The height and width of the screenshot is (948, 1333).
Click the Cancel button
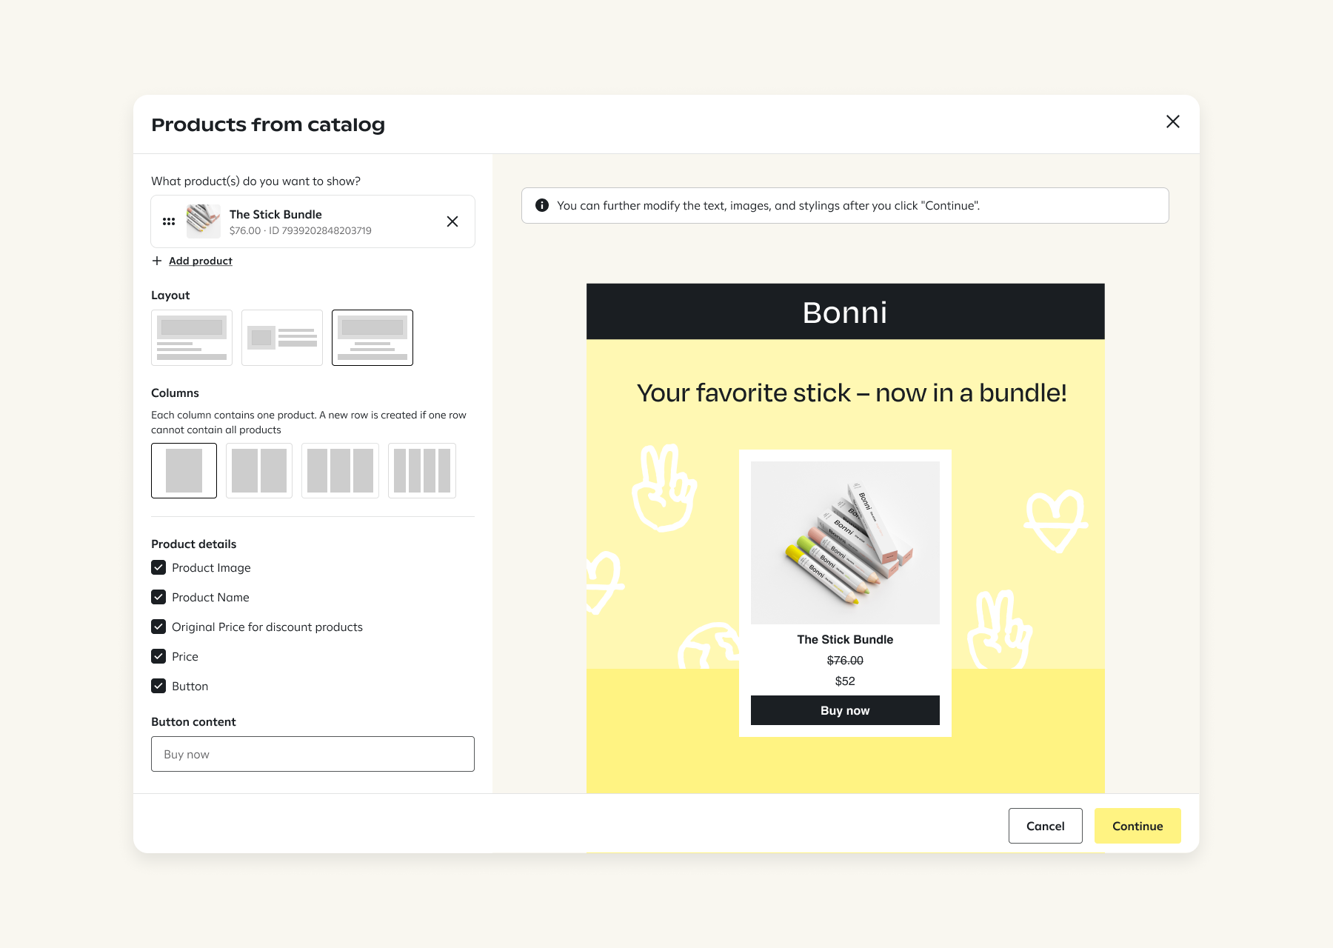1046,826
